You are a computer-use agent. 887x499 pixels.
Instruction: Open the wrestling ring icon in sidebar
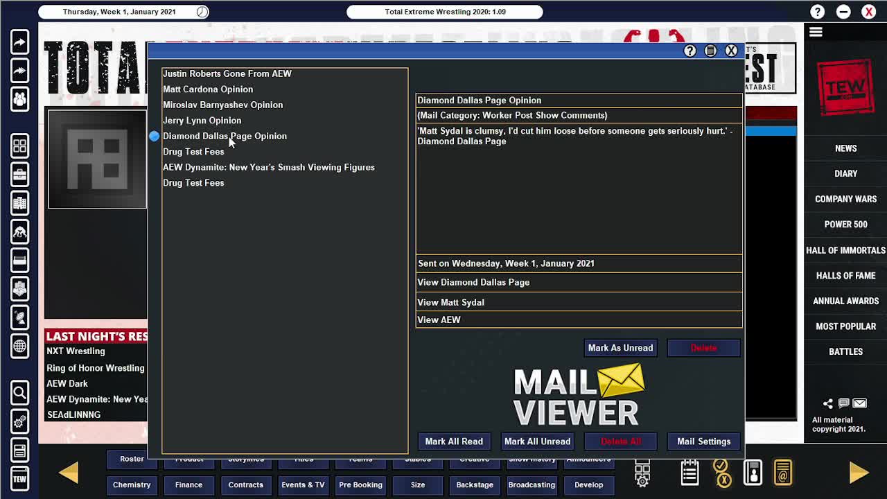click(x=19, y=260)
